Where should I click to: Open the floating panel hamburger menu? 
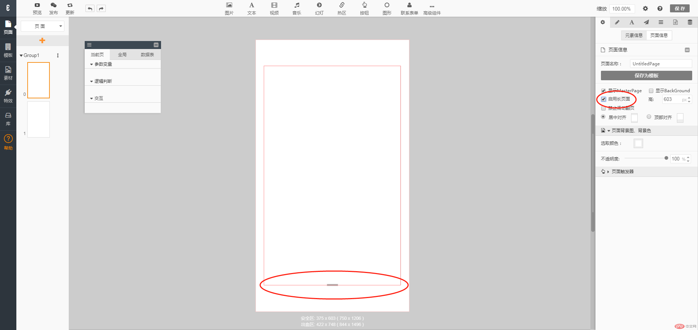(89, 45)
